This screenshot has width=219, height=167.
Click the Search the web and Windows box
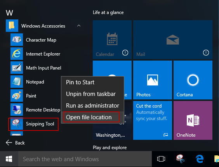click(85, 159)
